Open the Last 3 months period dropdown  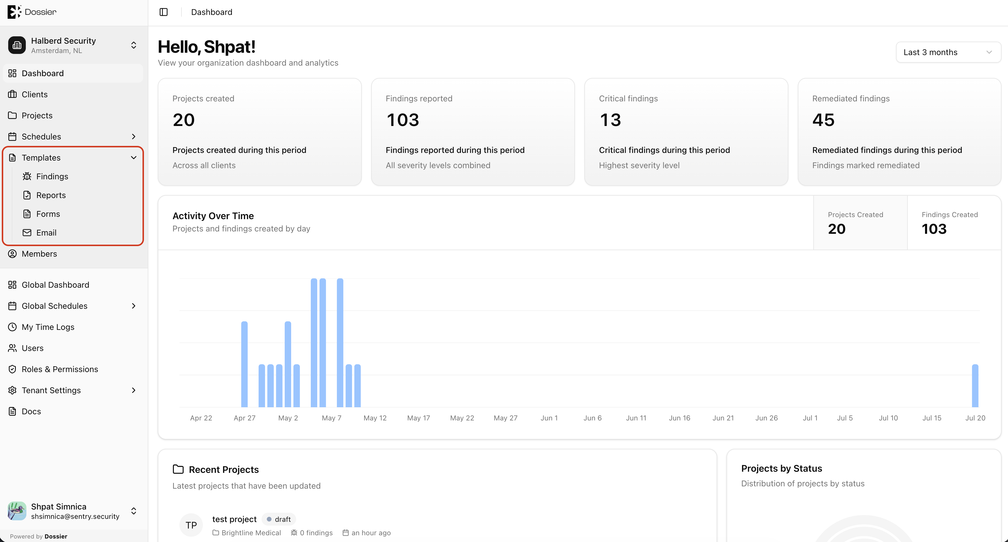click(x=948, y=52)
